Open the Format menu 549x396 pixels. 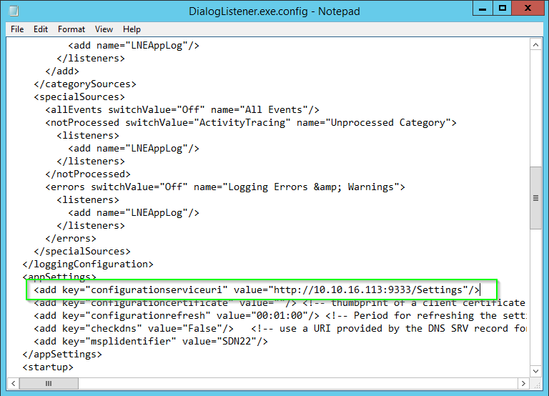[71, 29]
